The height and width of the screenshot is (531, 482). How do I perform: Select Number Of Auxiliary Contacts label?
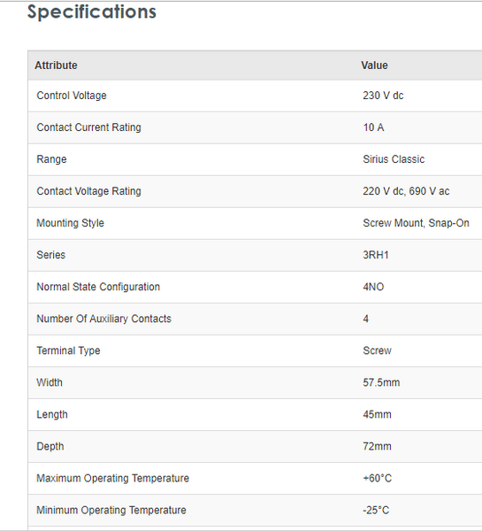[103, 319]
